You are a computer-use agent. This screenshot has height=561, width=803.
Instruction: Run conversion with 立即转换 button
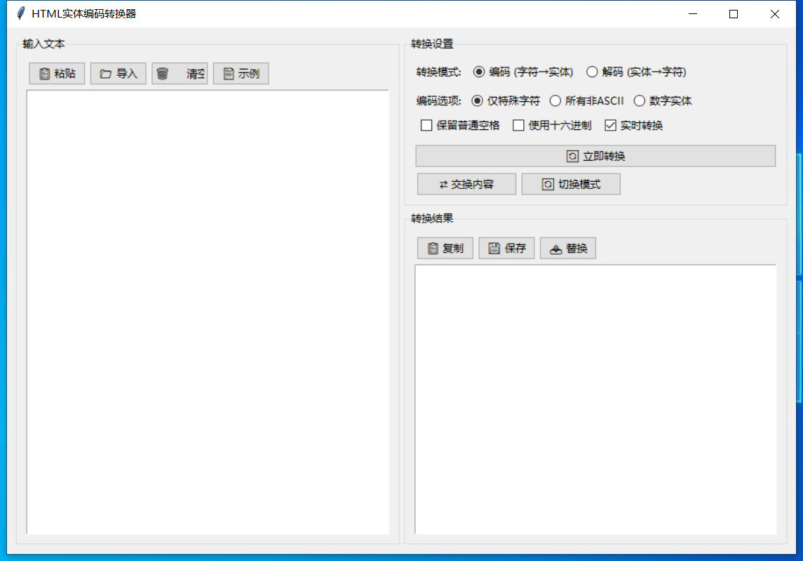pos(595,156)
